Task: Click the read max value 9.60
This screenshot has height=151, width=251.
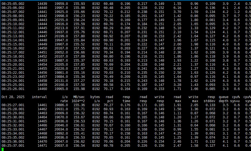Action: [x=177, y=69]
